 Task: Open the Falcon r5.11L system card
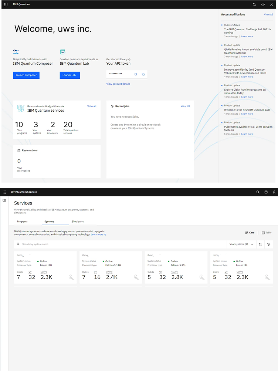click(x=176, y=267)
